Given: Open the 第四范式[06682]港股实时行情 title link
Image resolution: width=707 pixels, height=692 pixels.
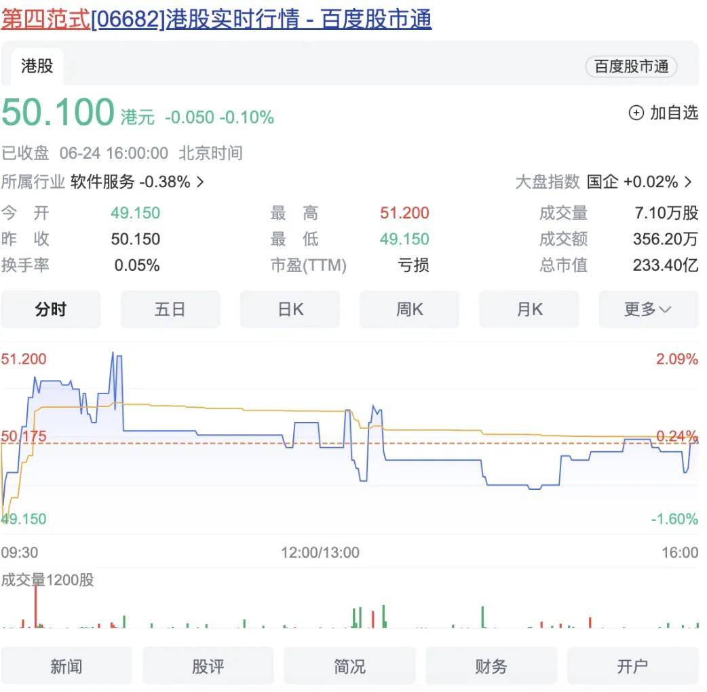Looking at the screenshot, I should click(x=216, y=20).
